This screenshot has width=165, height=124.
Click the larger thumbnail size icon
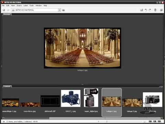point(144,122)
